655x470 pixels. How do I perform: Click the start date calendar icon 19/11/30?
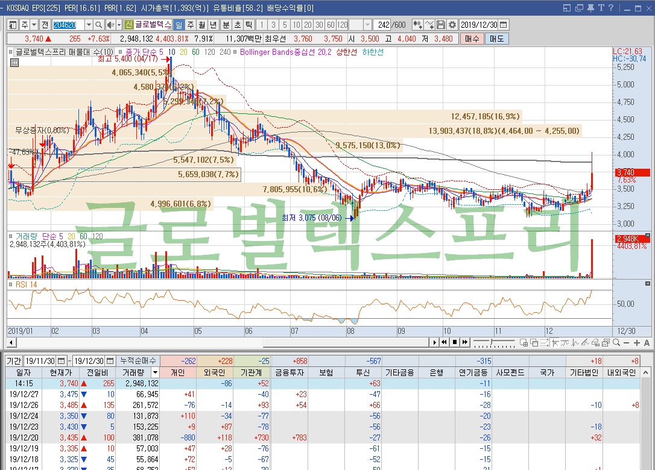[61, 361]
